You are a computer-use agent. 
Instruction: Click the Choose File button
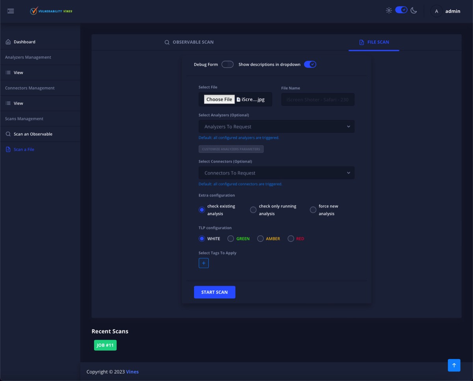point(219,99)
